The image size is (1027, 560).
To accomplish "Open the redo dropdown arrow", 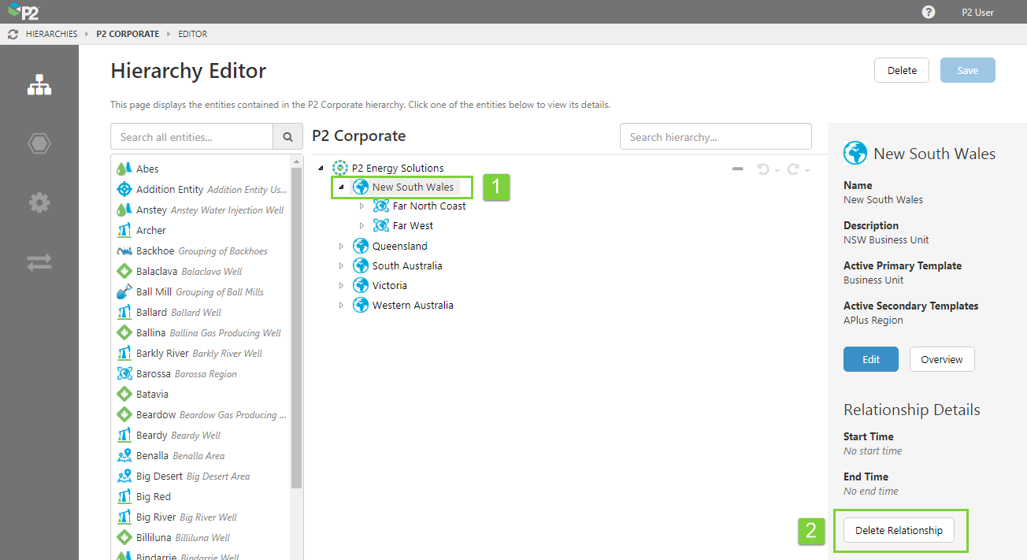I will coord(806,171).
